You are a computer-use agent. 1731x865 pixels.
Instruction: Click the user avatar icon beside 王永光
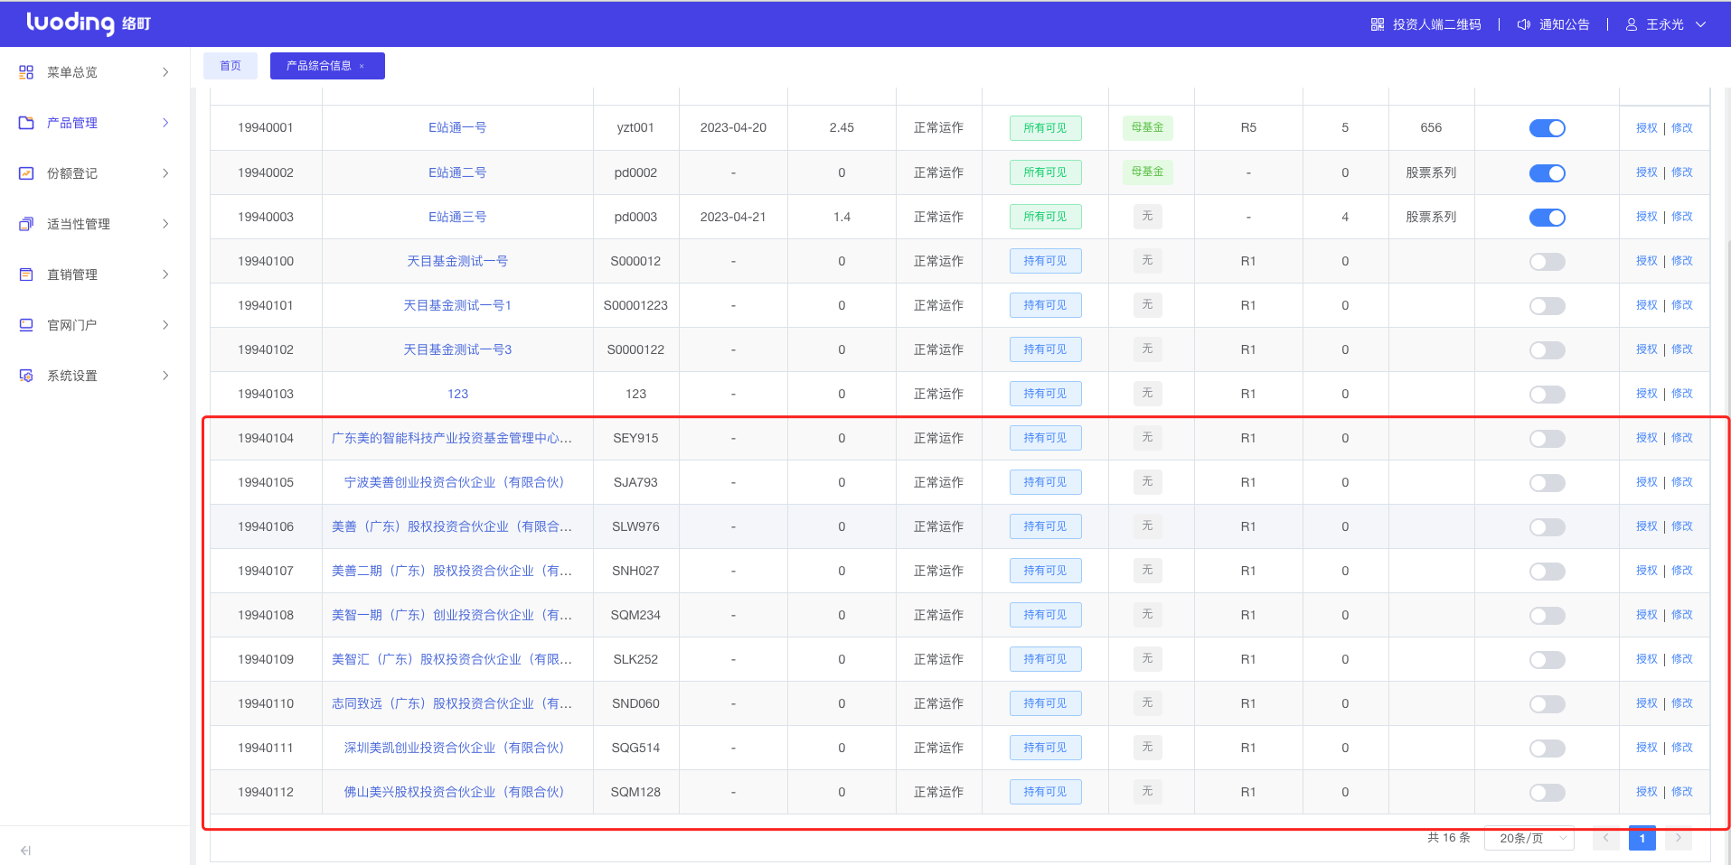click(1632, 24)
